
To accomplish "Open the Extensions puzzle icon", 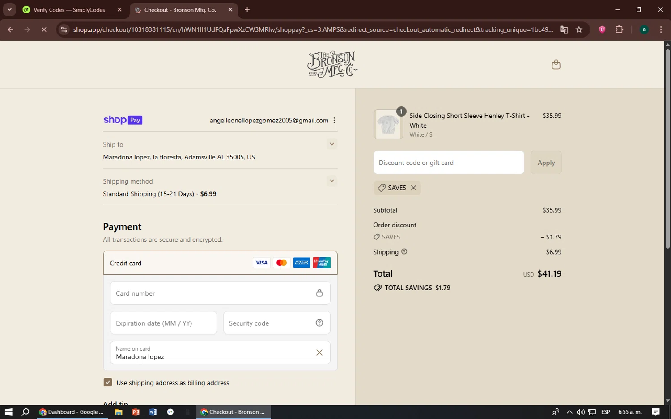I will point(620,29).
